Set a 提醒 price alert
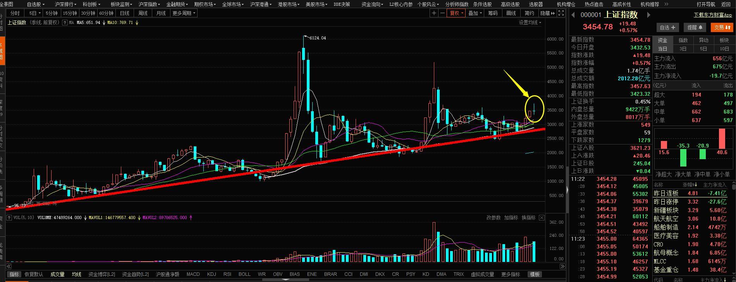Viewport: 736px width, 282px height. (695, 27)
